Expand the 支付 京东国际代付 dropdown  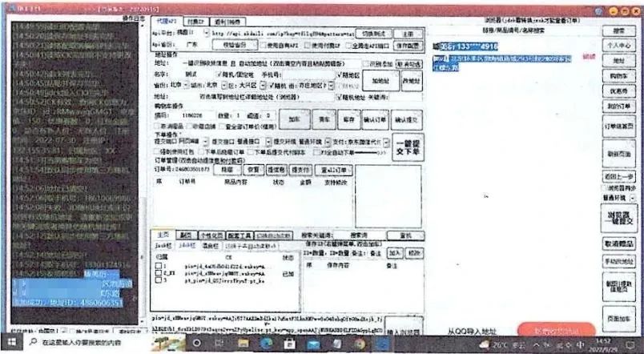click(x=386, y=143)
